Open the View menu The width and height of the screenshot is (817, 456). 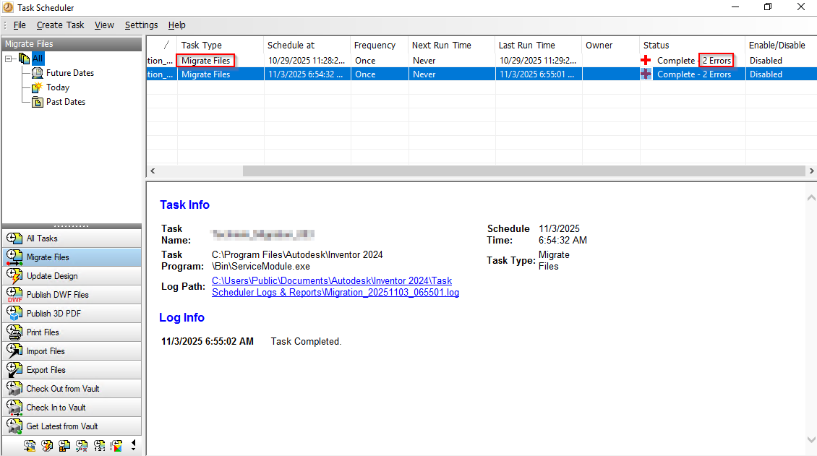(x=104, y=25)
